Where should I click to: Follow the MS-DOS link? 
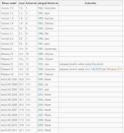pos(96,69)
